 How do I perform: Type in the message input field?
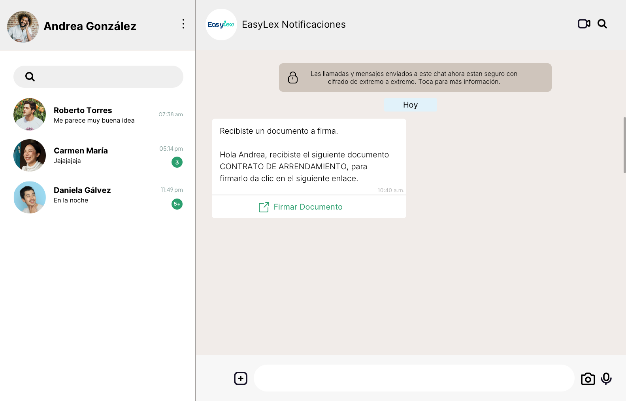[414, 378]
